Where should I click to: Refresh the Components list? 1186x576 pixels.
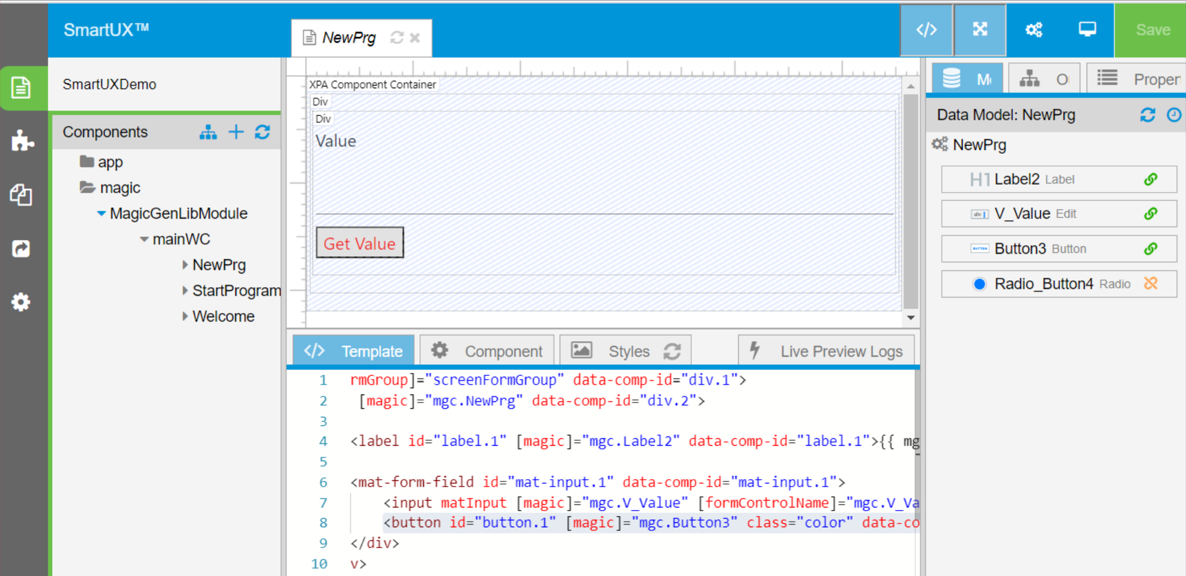tap(263, 131)
